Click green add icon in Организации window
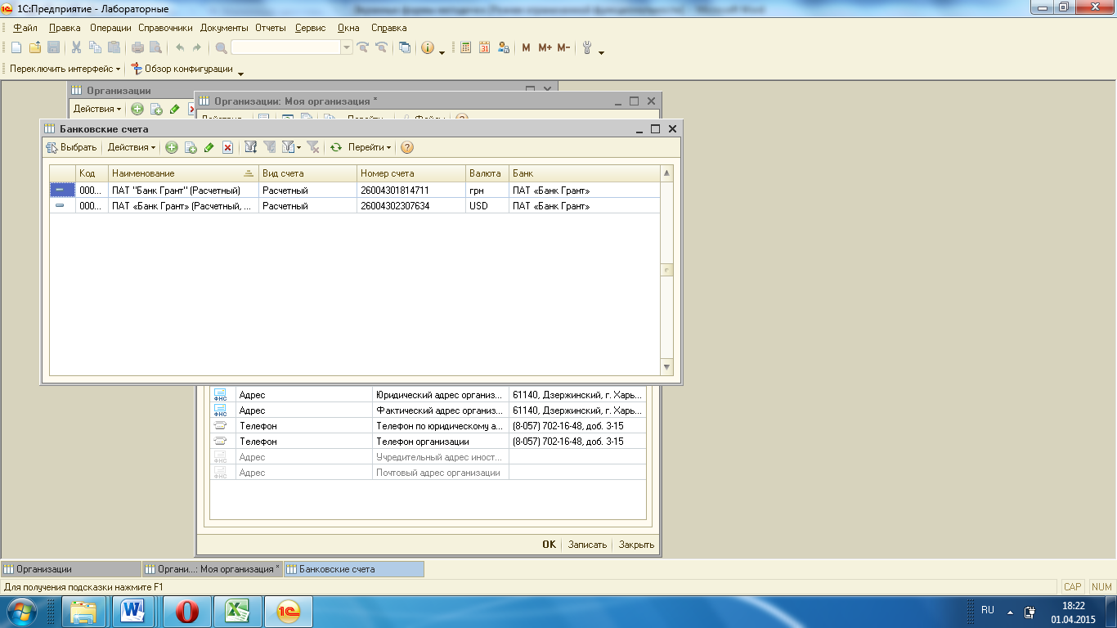 point(137,109)
